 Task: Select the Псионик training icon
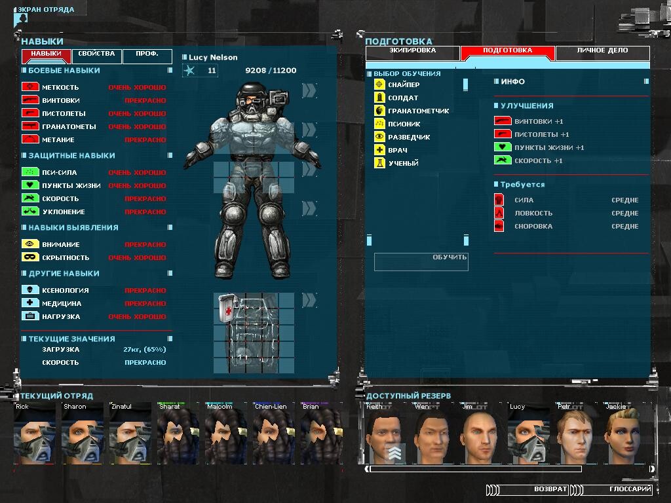click(379, 124)
